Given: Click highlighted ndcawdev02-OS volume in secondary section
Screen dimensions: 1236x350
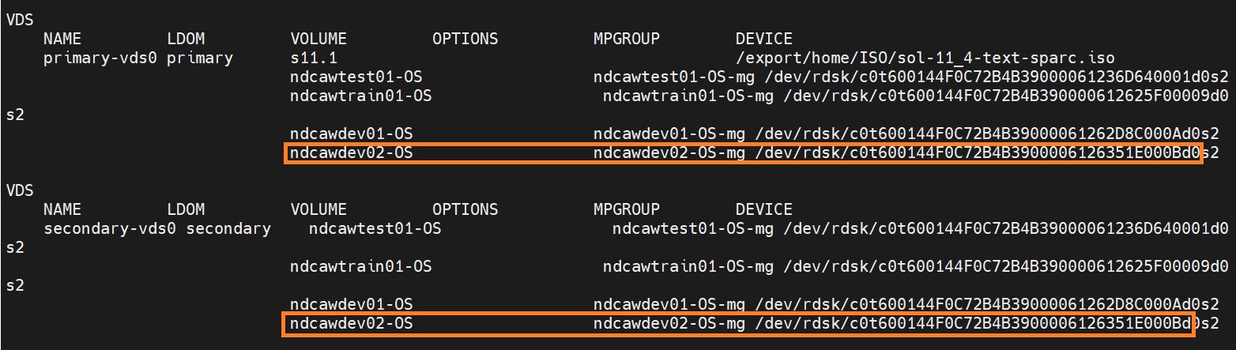Looking at the screenshot, I should coord(352,323).
